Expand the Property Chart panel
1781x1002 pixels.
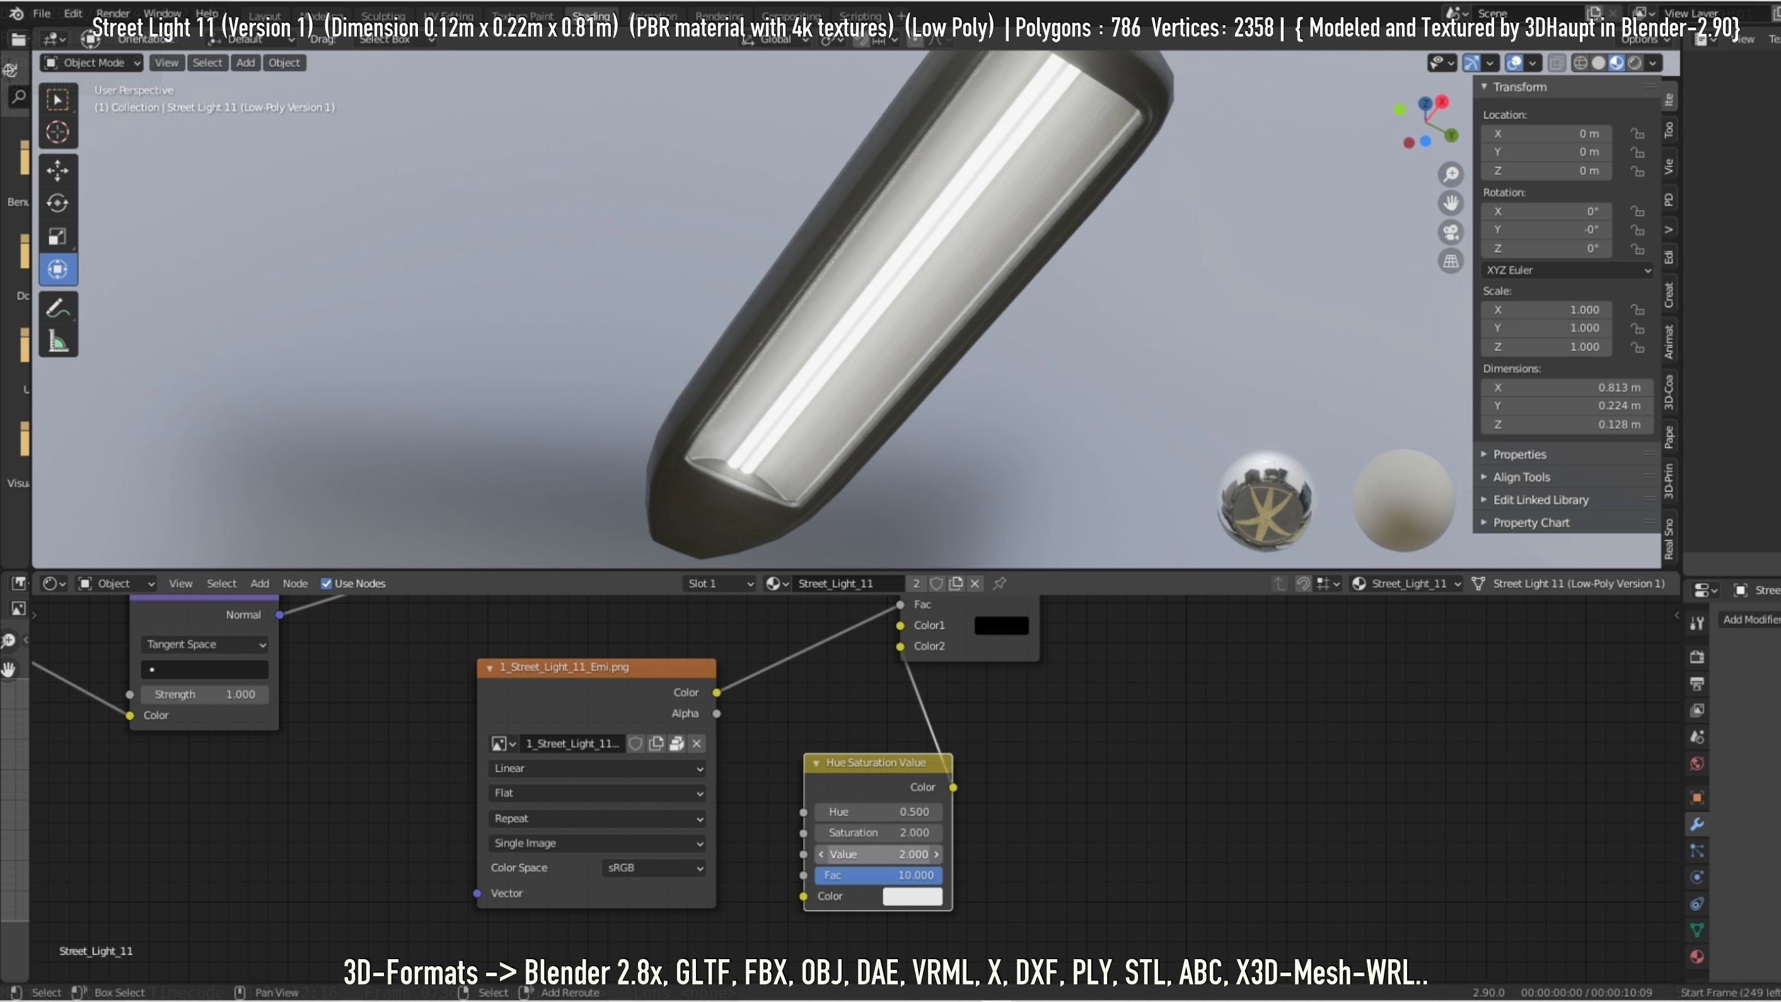click(x=1531, y=523)
